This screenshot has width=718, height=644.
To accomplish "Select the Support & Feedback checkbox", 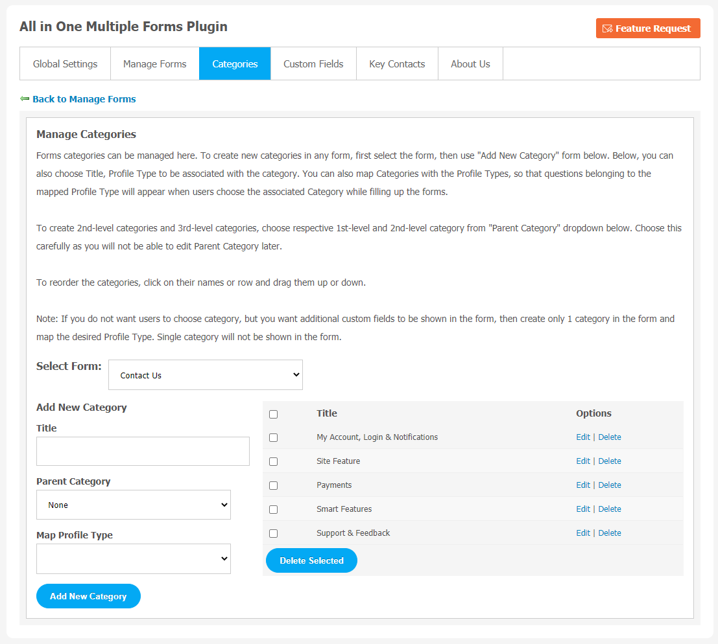I will [x=273, y=533].
